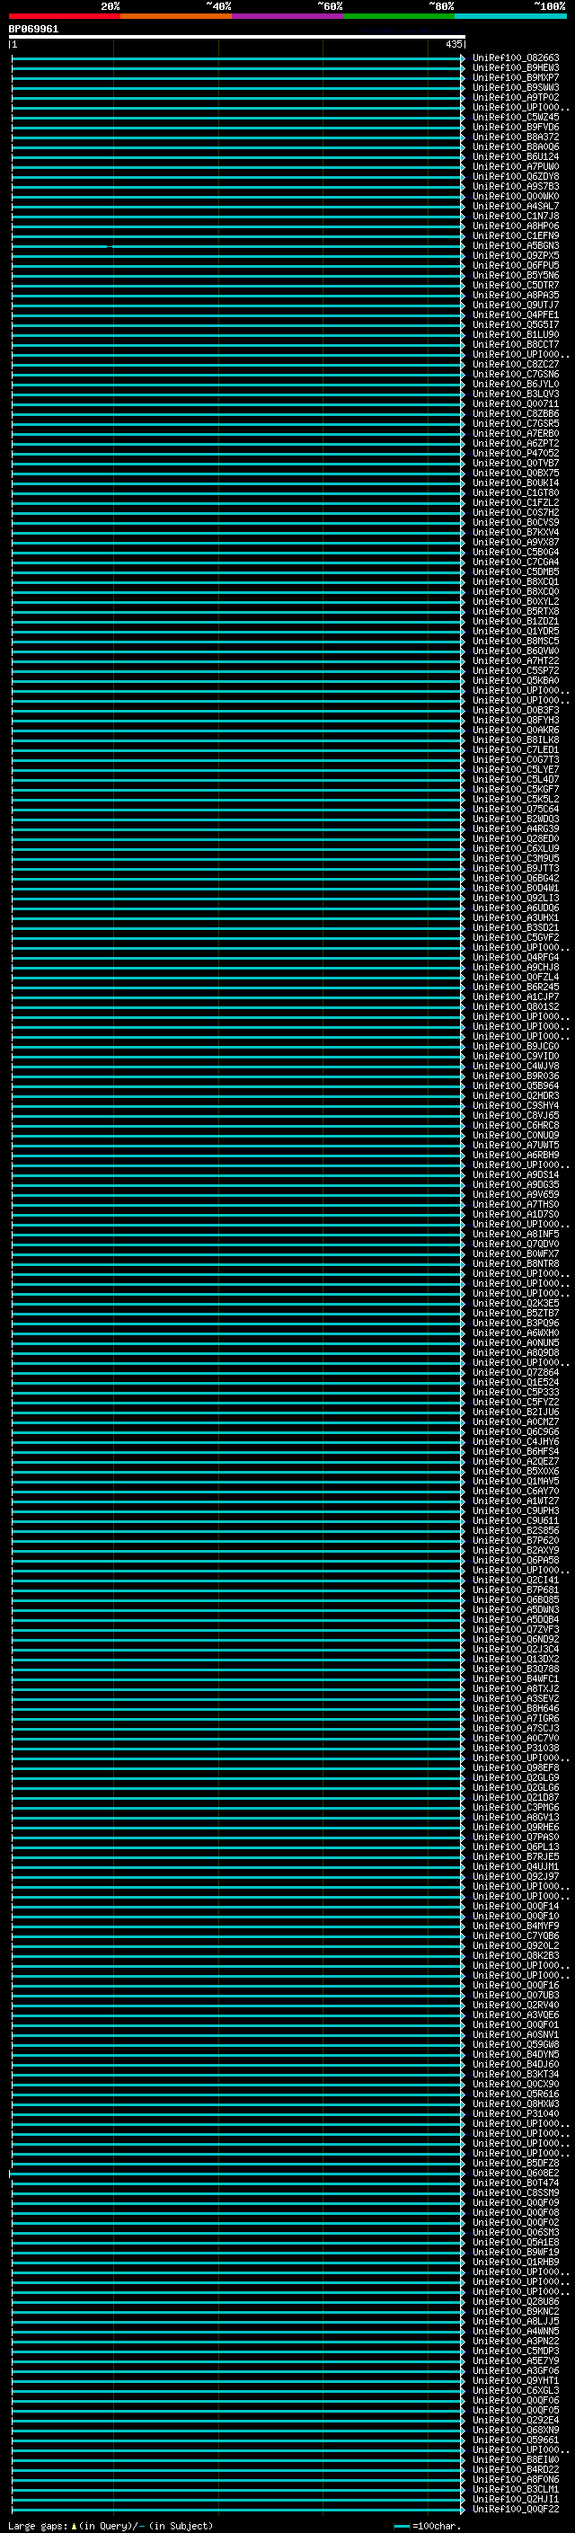Open hit UniRef100_Q5B964
Image resolution: width=575 pixels, height=2533 pixels.
[515, 1085]
